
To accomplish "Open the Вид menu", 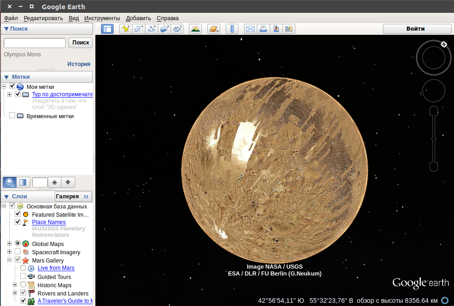I will [74, 18].
